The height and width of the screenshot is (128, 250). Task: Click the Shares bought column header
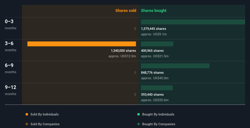tap(153, 11)
